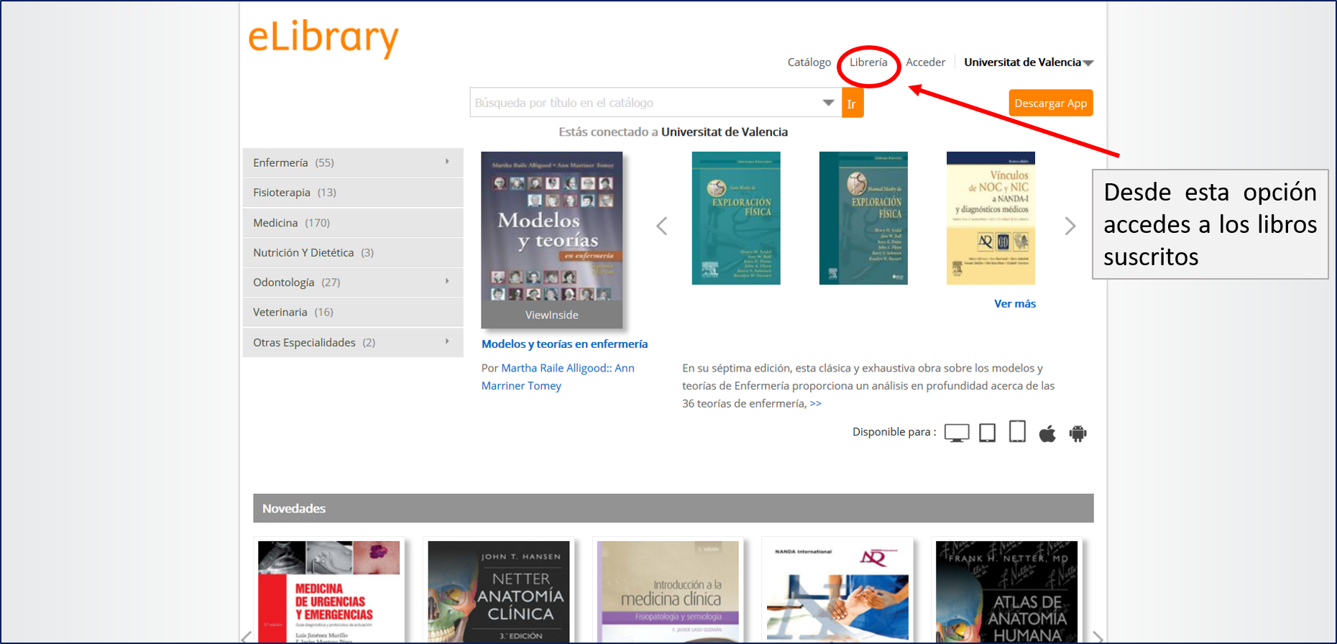Open Vínculos de NOC y NIC cover

tap(991, 218)
